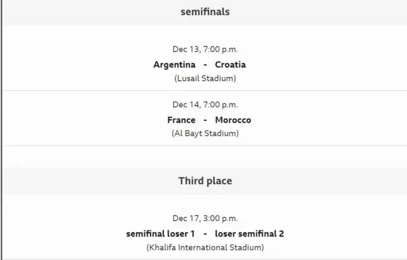Screen dimensions: 407x260
Task: Click the Third place section header
Action: 205,181
